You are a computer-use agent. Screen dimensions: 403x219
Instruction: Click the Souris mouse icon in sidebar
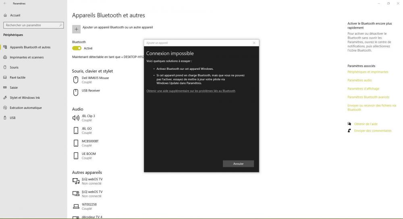point(5,67)
